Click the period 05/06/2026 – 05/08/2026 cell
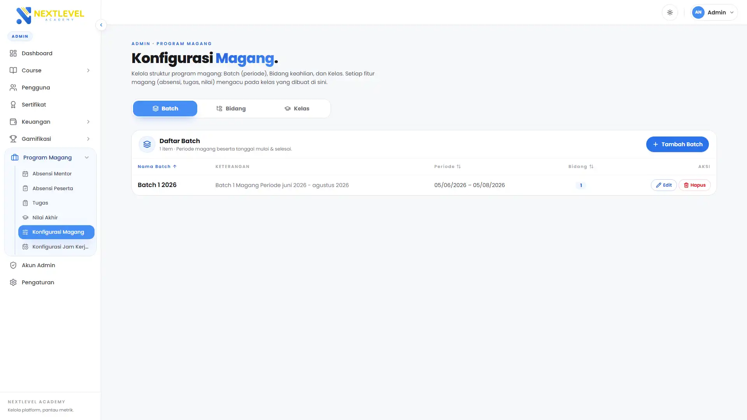Screen dimensions: 747x420 470,185
